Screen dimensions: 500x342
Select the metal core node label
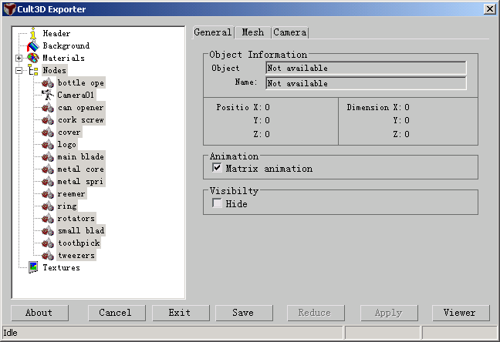[81, 169]
